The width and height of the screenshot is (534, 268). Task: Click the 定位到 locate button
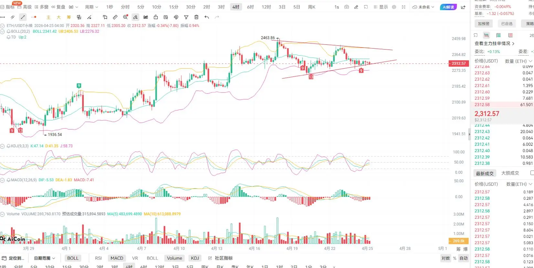coord(13,258)
